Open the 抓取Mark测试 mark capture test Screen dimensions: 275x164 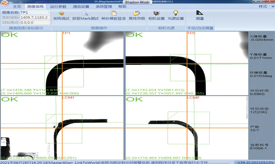85,16
